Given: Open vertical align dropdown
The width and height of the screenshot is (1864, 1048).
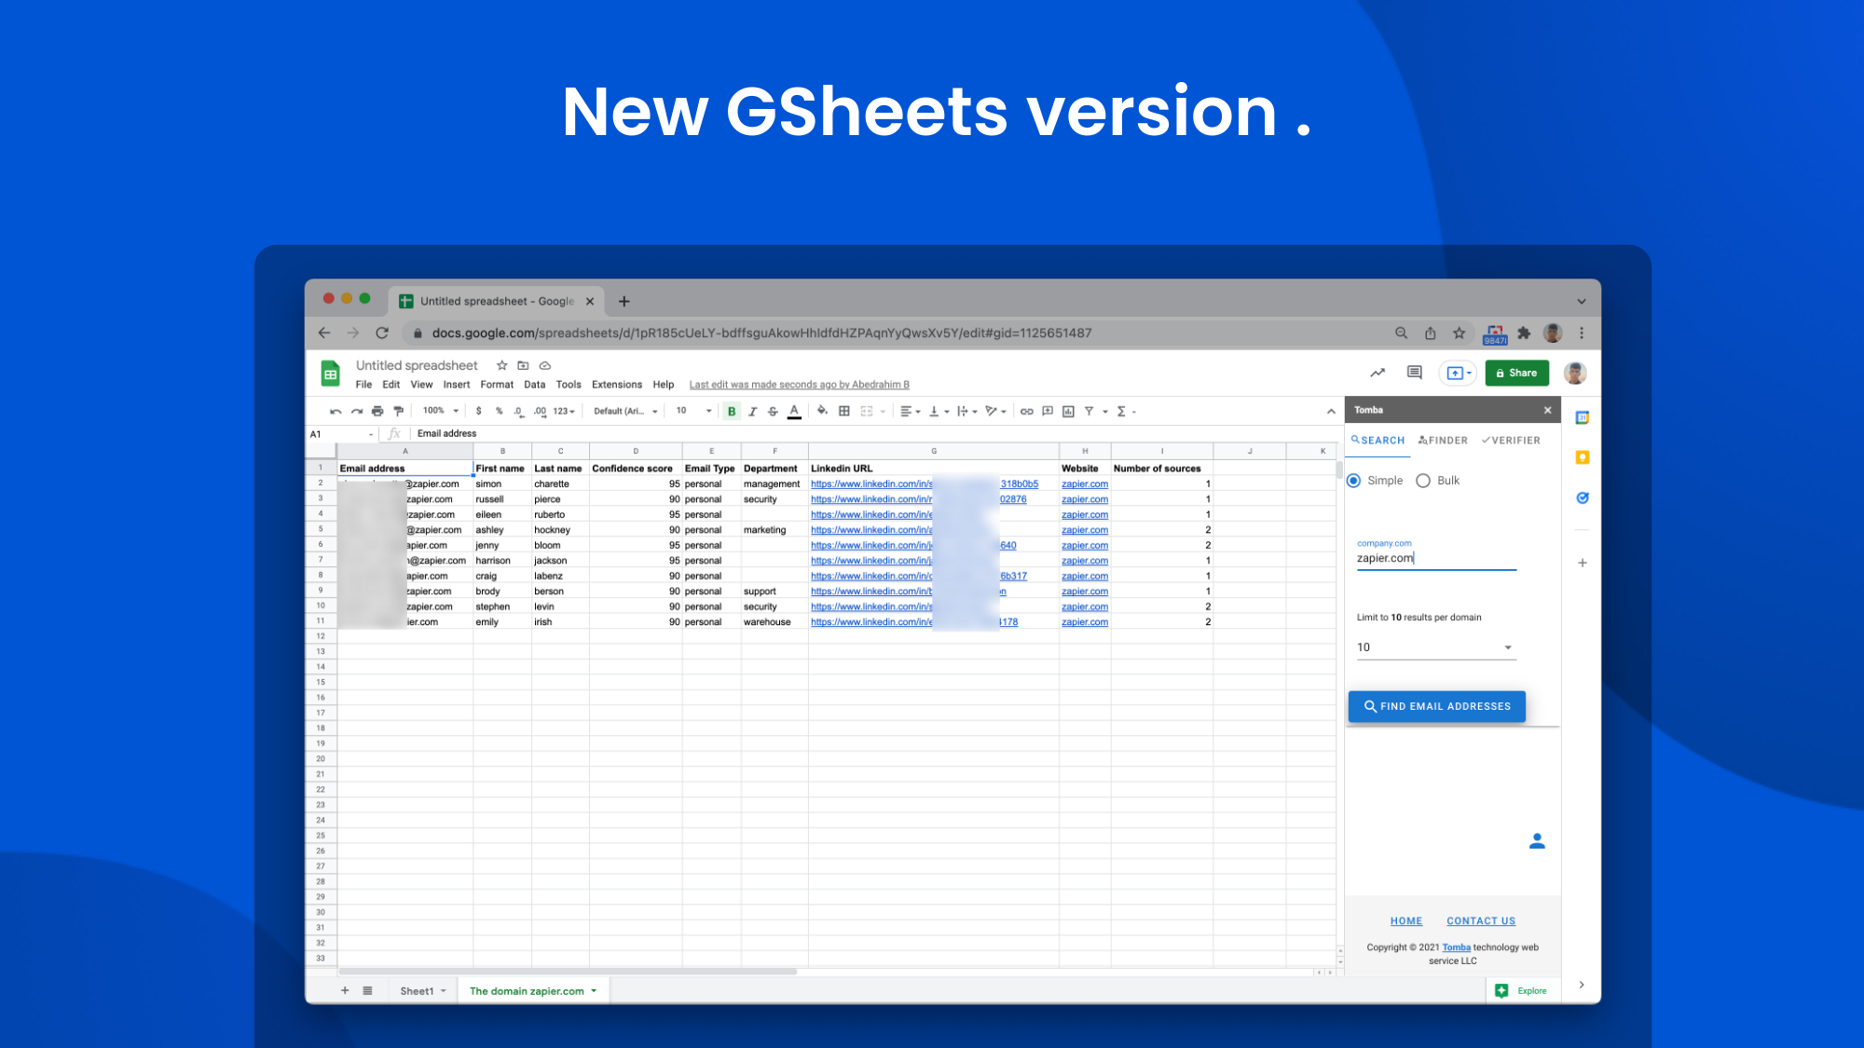Looking at the screenshot, I should tap(939, 411).
